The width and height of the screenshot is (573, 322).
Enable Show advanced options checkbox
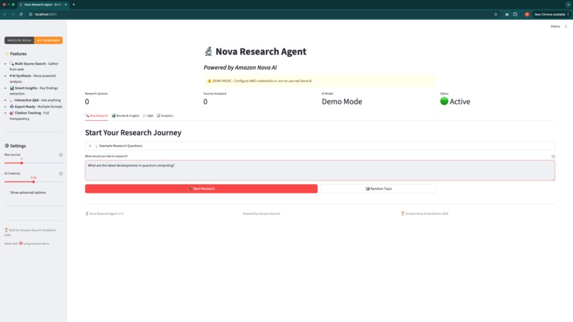point(6,192)
